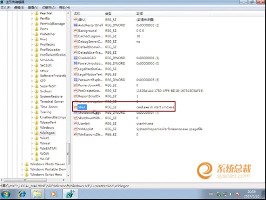Expand the Terminal Server key arrow
The width and height of the screenshot is (266, 200).
click(32, 102)
